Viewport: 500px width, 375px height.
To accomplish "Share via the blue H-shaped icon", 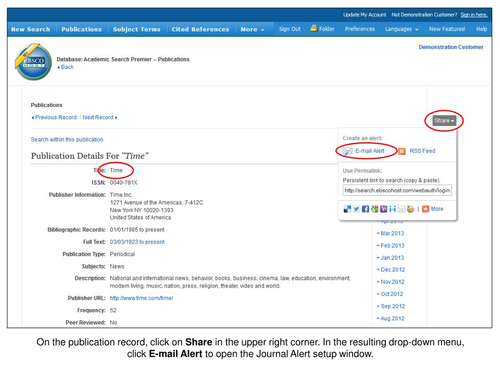I will [393, 209].
